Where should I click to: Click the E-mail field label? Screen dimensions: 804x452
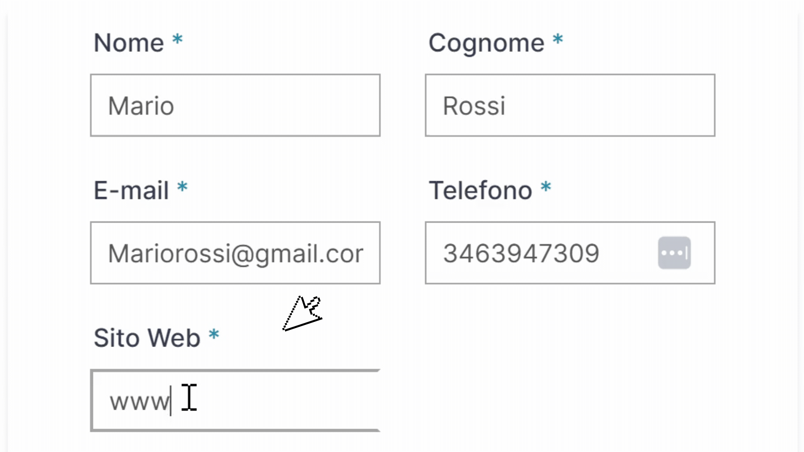point(131,190)
